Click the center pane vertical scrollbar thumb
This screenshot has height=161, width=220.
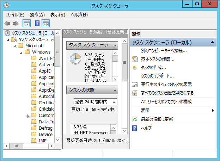(x=124, y=62)
